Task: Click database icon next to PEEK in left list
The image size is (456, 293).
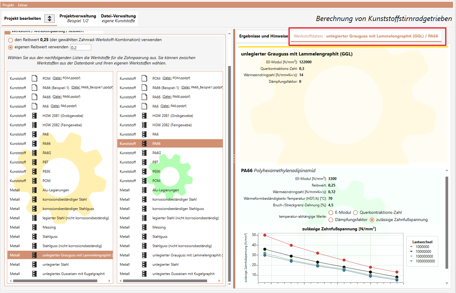Action: (35, 172)
